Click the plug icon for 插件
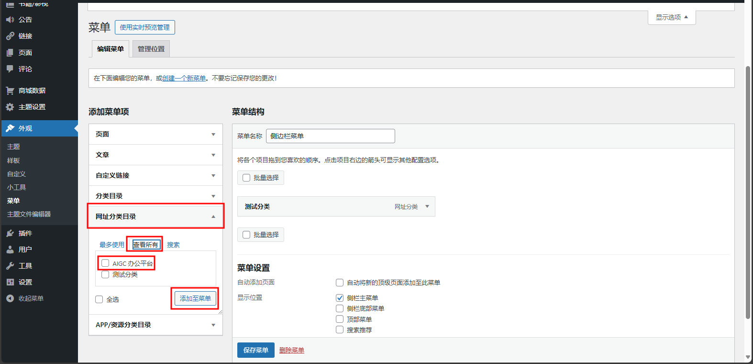The width and height of the screenshot is (753, 364). 10,233
